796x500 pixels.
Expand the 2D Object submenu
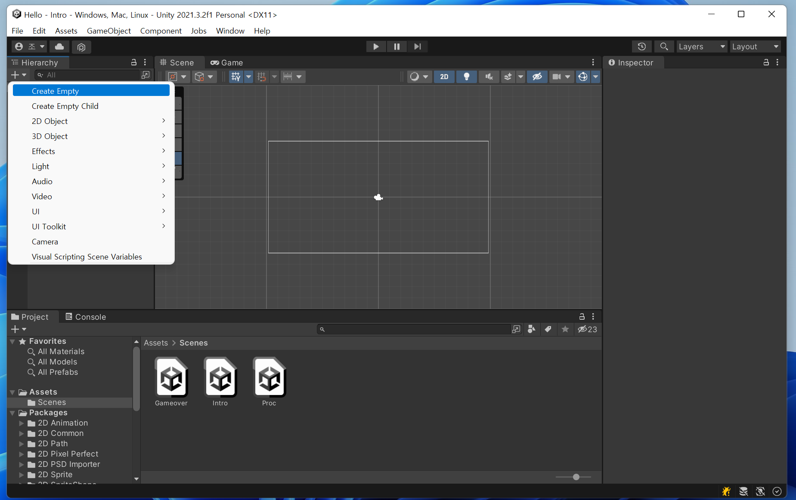(x=91, y=121)
